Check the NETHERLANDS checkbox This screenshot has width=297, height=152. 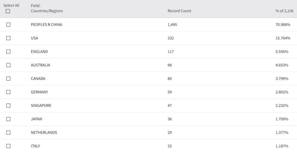[x=8, y=133]
